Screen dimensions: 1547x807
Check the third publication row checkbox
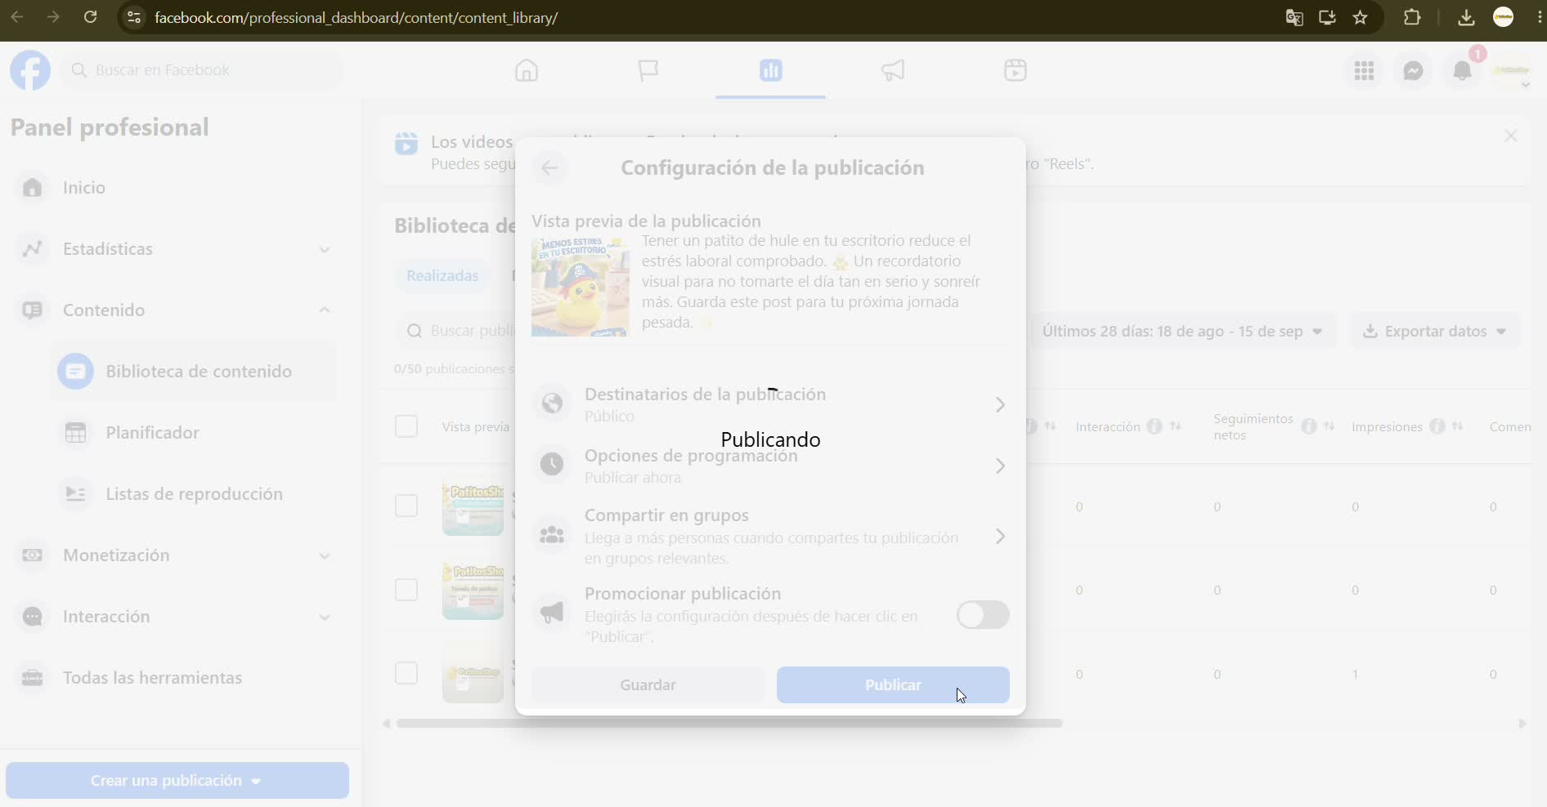[406, 673]
